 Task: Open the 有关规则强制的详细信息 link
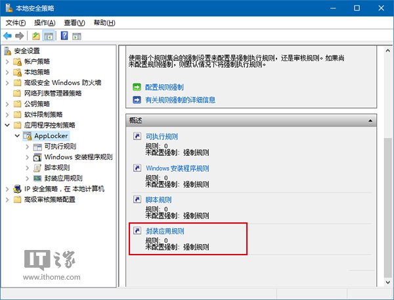(180, 100)
